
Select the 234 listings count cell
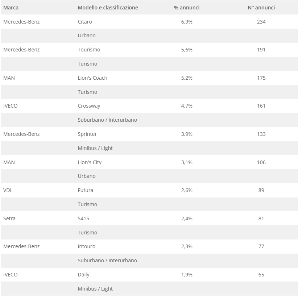point(261,22)
